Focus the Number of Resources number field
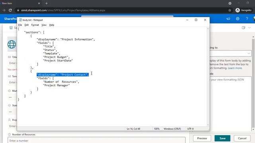Screen dimensions: 255x143 tap(96, 140)
